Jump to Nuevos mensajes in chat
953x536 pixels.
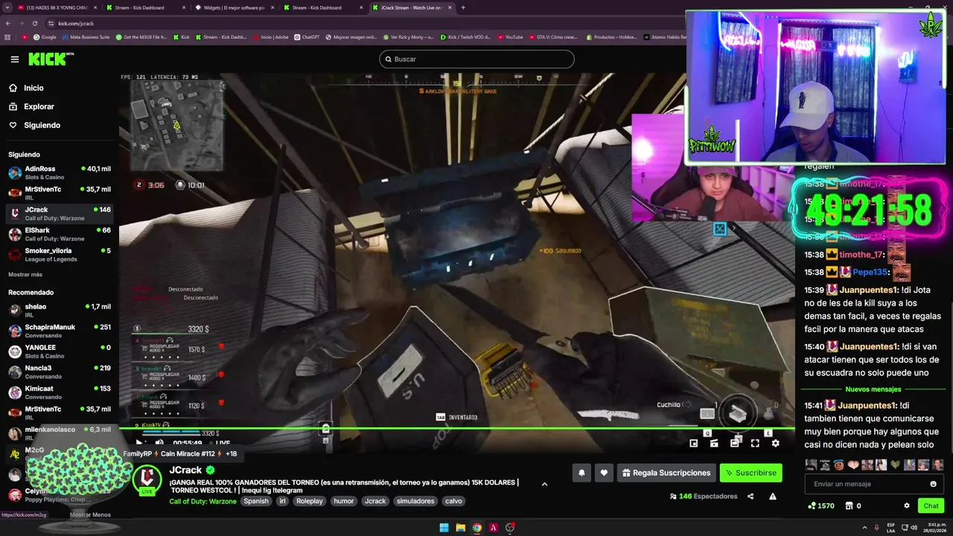click(873, 389)
